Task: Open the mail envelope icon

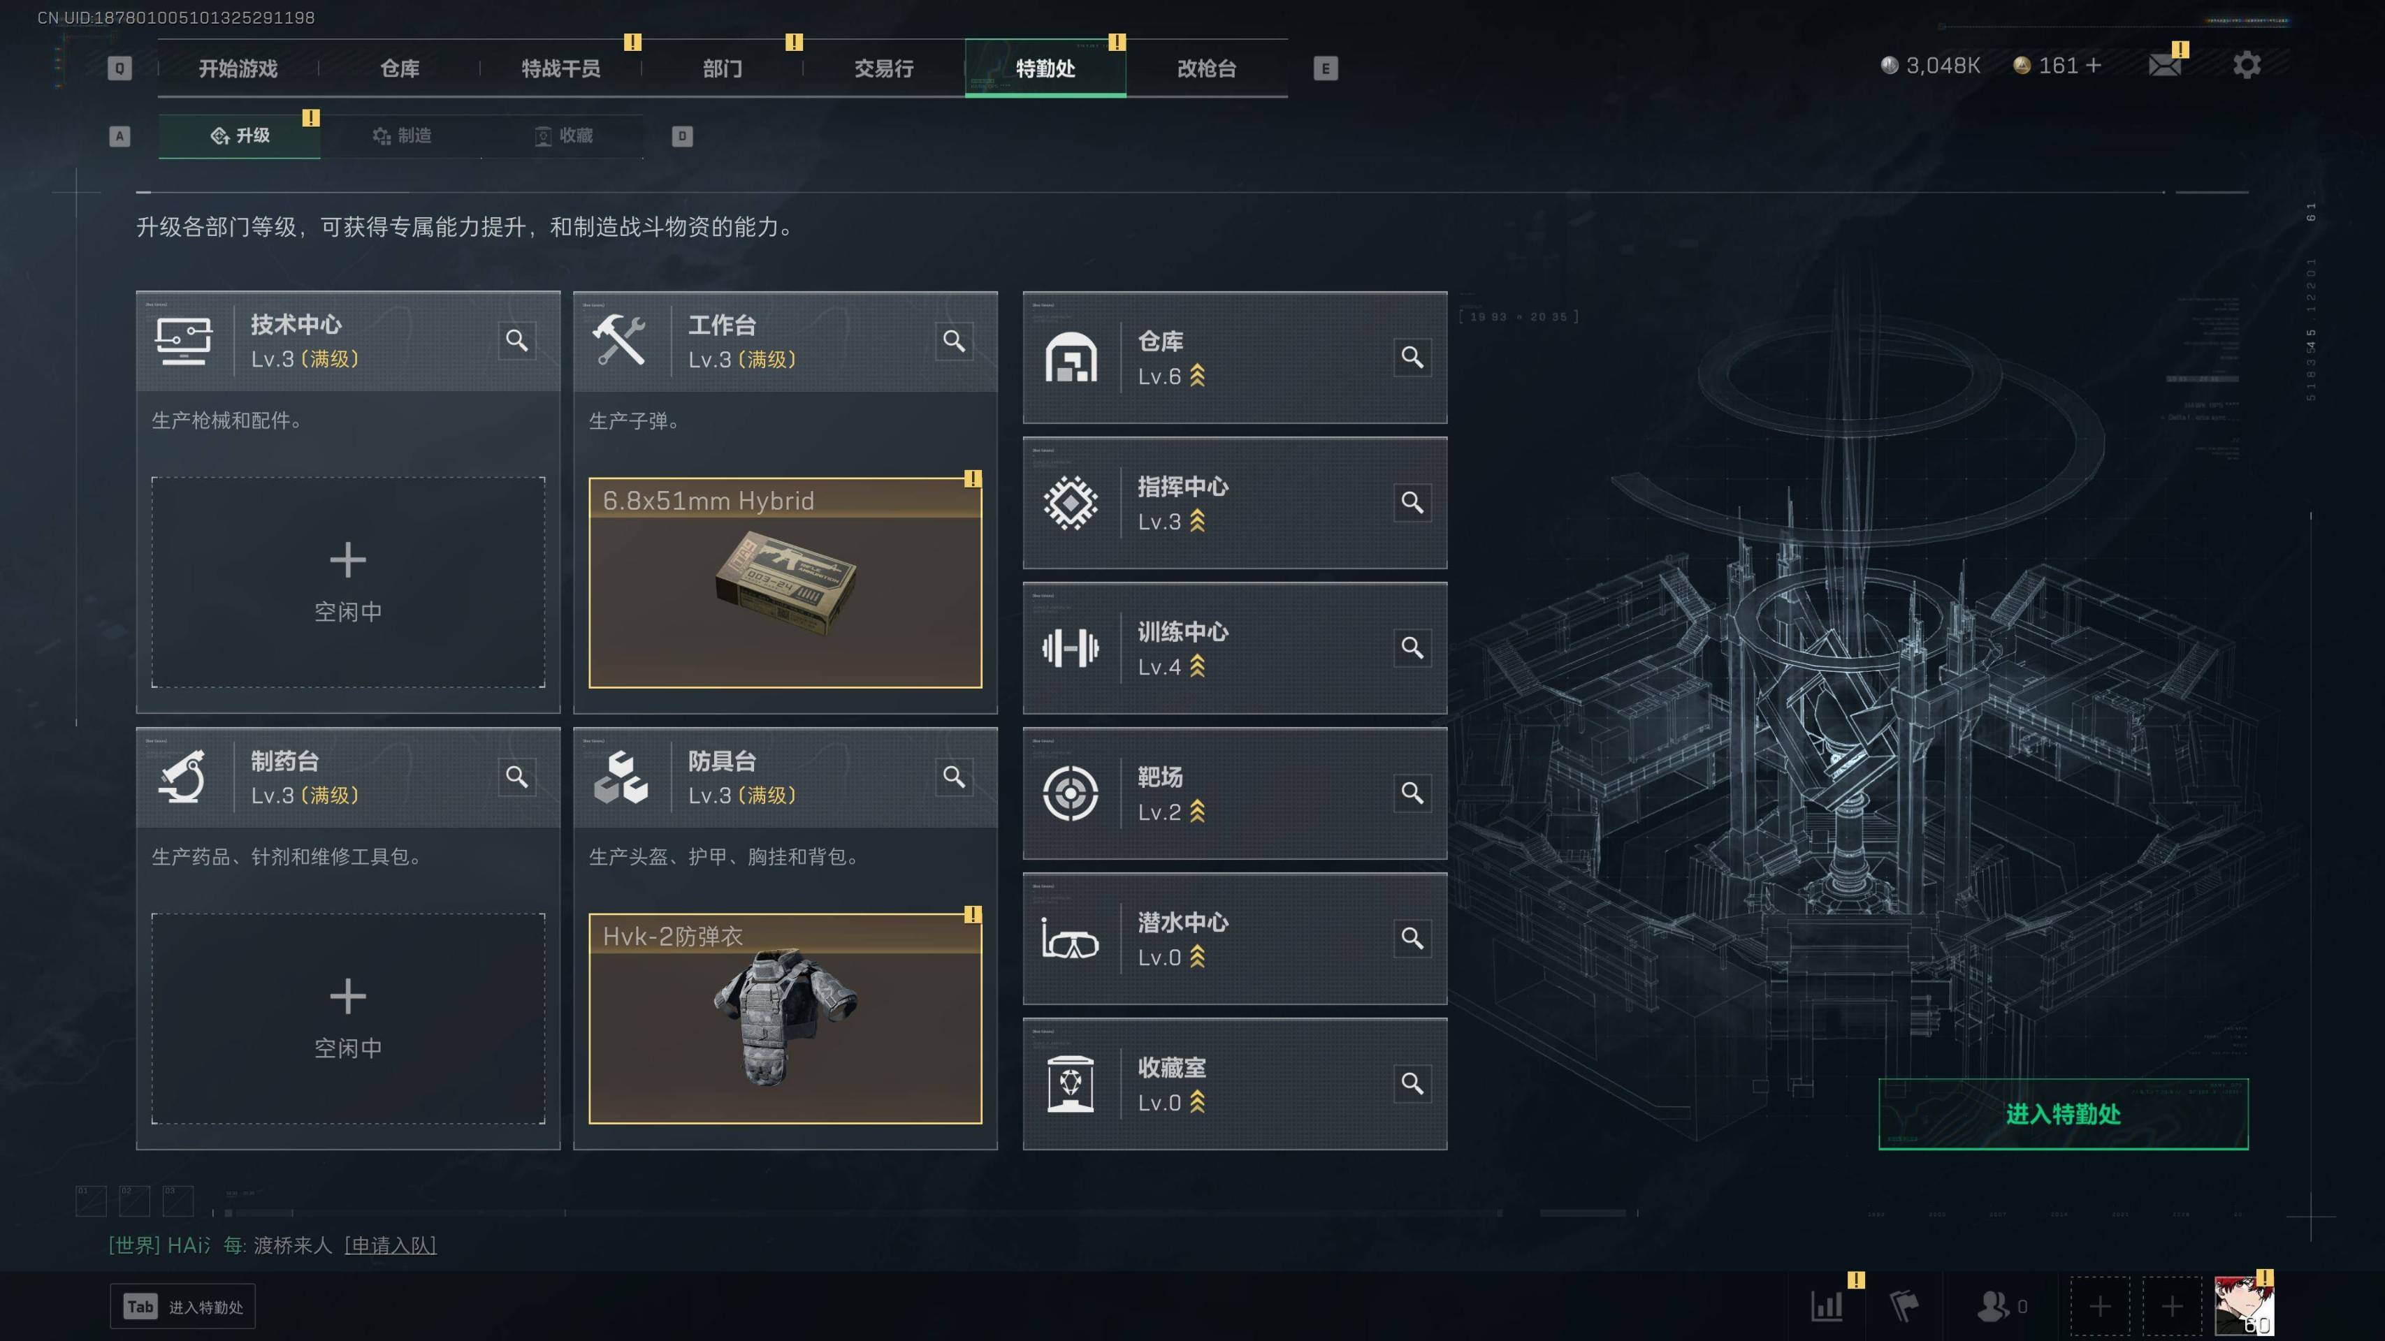Action: point(2163,66)
